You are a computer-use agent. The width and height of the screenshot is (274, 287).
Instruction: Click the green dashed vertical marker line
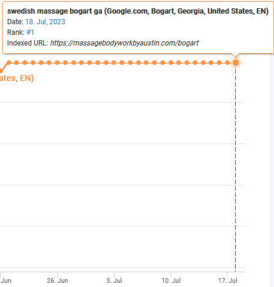(236, 167)
